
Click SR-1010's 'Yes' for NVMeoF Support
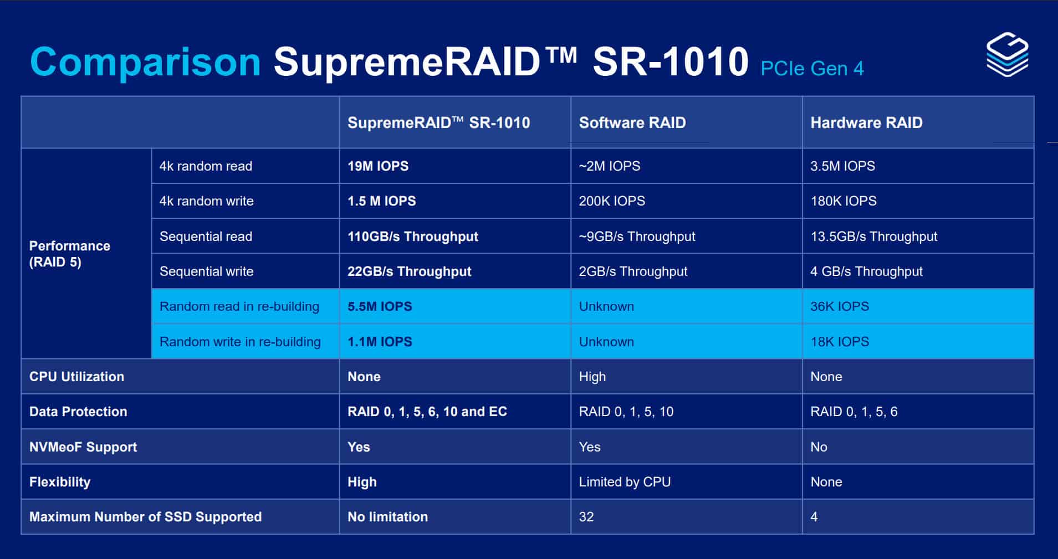[x=359, y=447]
